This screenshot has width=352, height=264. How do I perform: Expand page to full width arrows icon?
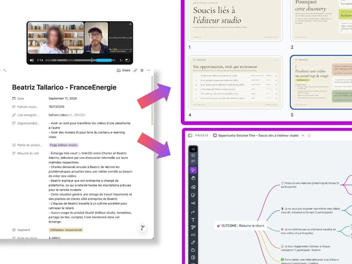point(5,70)
